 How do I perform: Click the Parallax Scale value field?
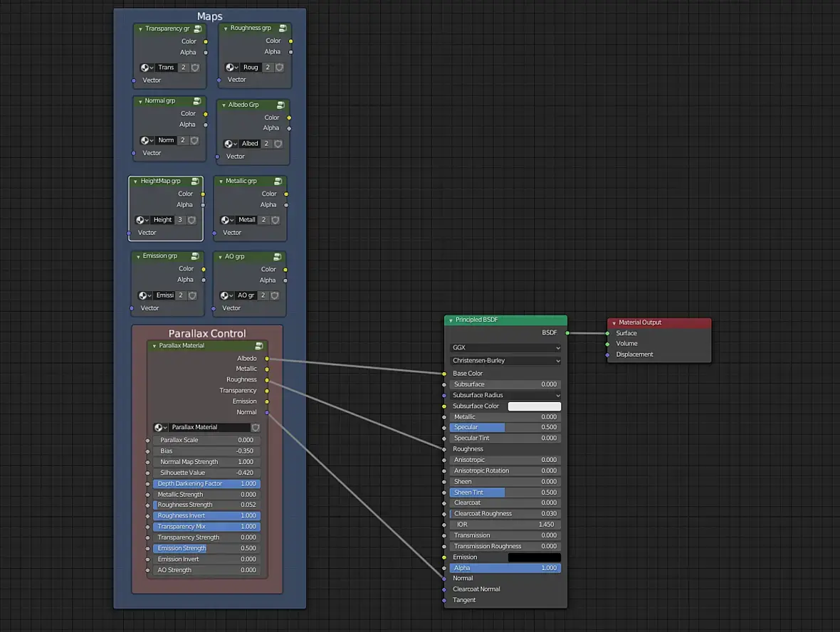(206, 441)
